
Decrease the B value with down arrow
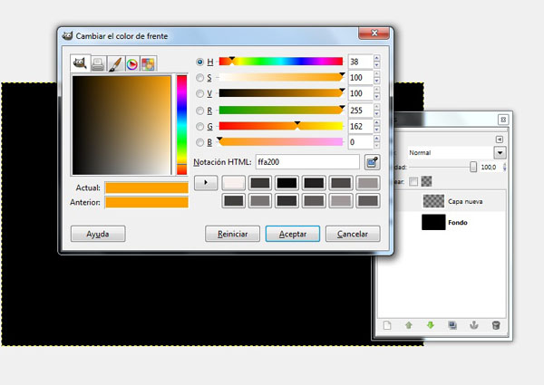coord(377,146)
